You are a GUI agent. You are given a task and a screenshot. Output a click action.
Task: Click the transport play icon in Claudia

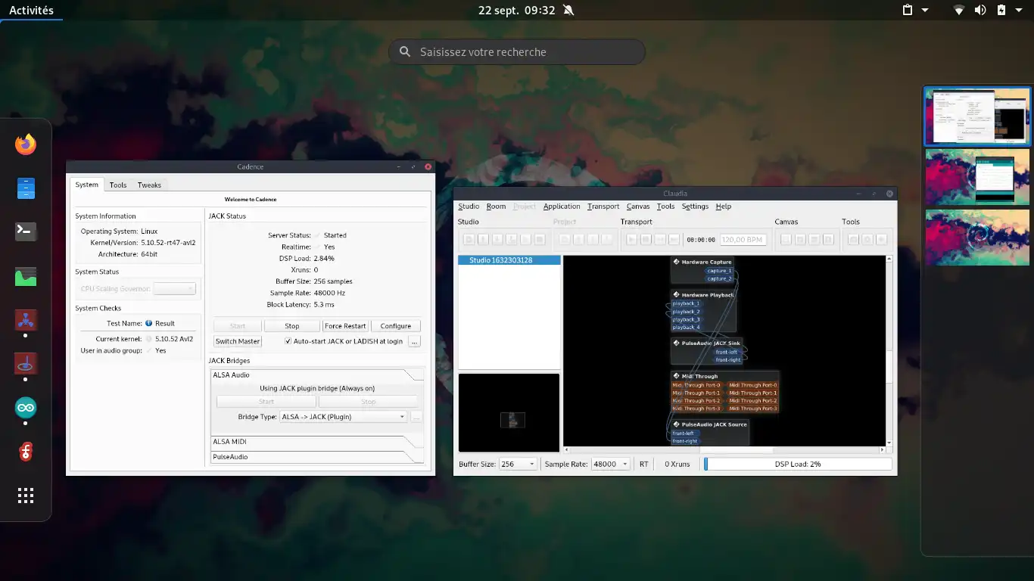tap(631, 240)
